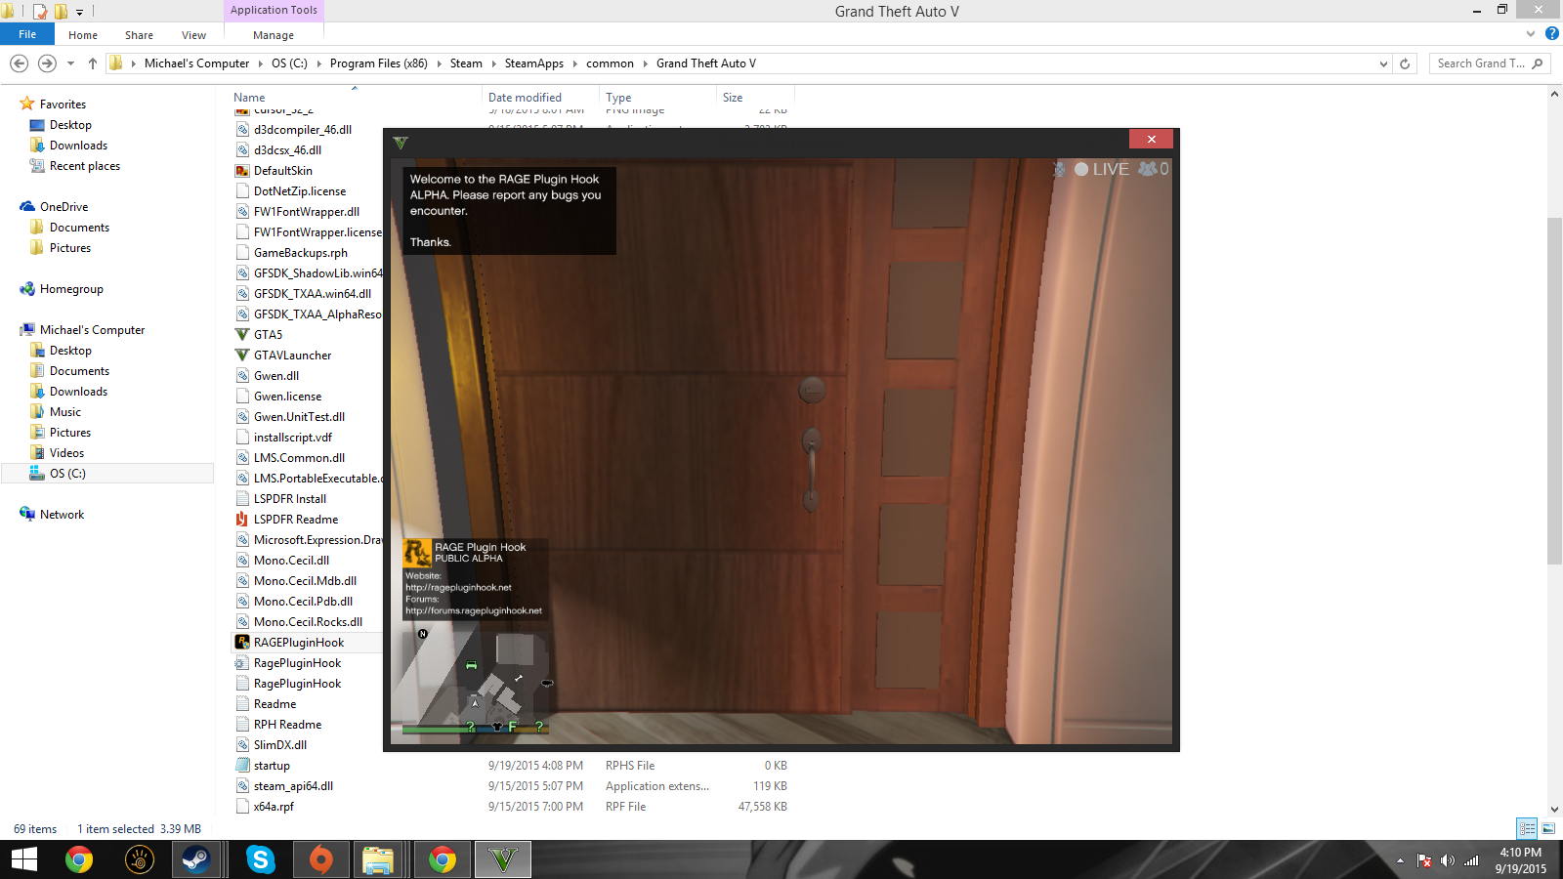
Task: Open the volume control in the system tray
Action: click(1448, 860)
